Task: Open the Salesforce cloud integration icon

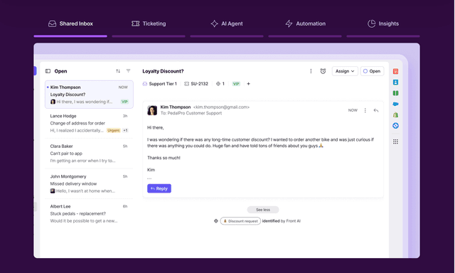Action: click(x=395, y=104)
